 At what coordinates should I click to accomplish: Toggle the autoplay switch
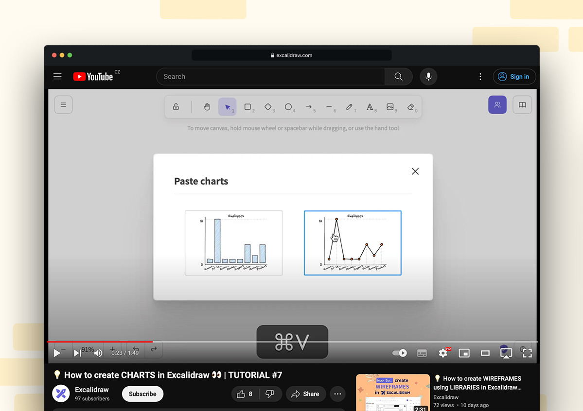click(400, 353)
